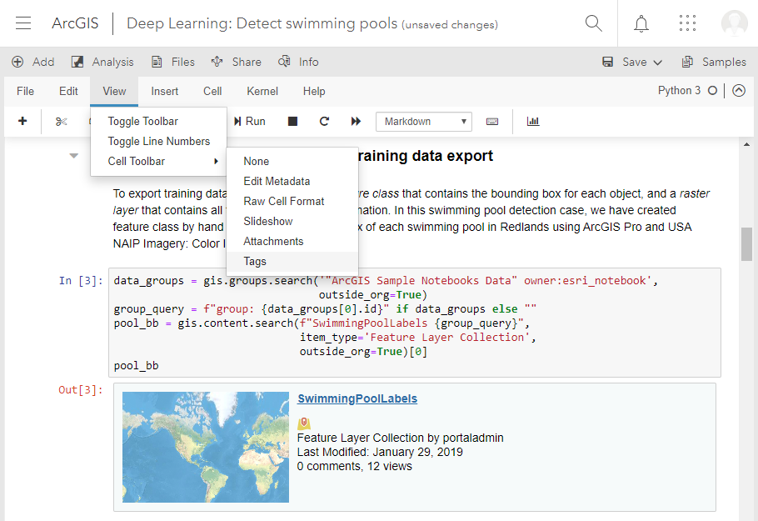Open the Markdown cell type dropdown
758x521 pixels.
tap(424, 122)
